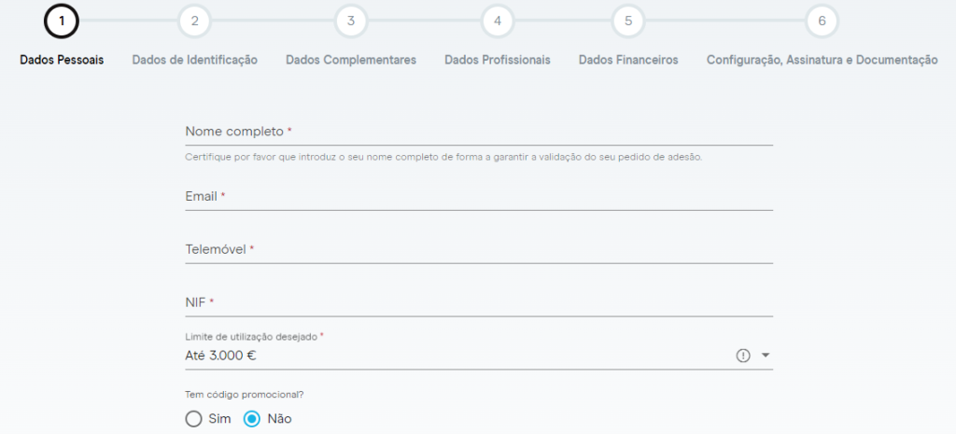Image resolution: width=956 pixels, height=434 pixels.
Task: Focus the Telemóvel input field
Action: pyautogui.click(x=479, y=250)
